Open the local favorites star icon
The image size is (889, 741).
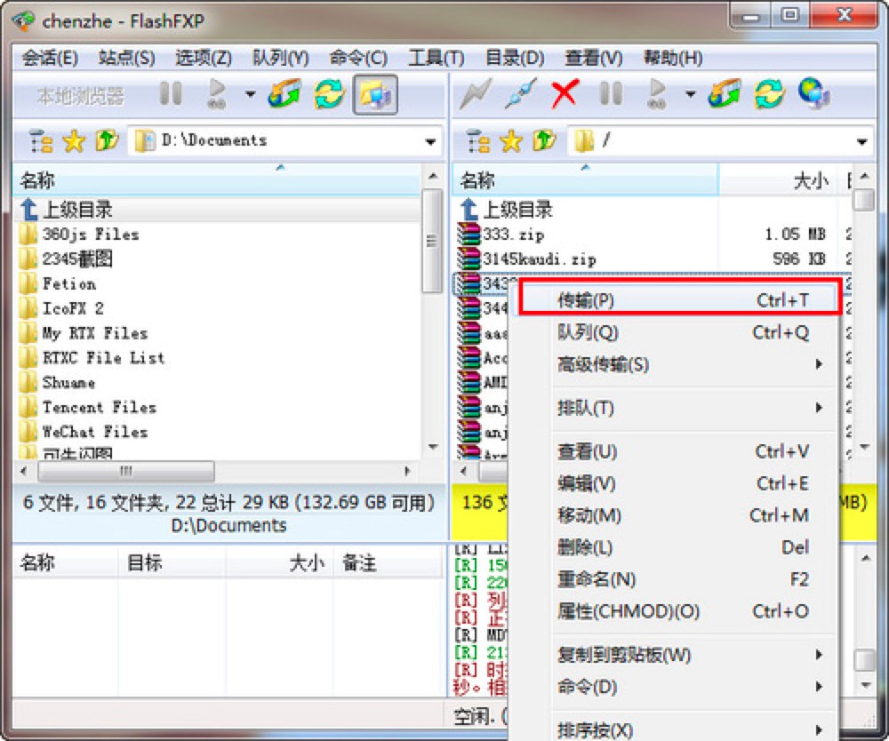[75, 141]
